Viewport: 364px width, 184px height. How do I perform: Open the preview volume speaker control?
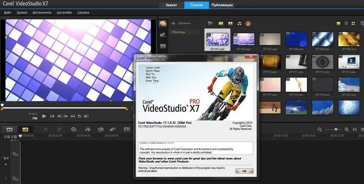coord(86,116)
